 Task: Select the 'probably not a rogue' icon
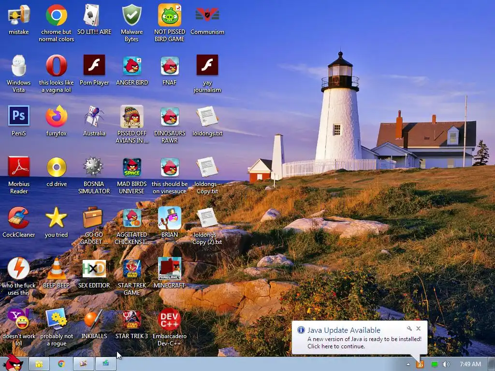click(x=56, y=319)
